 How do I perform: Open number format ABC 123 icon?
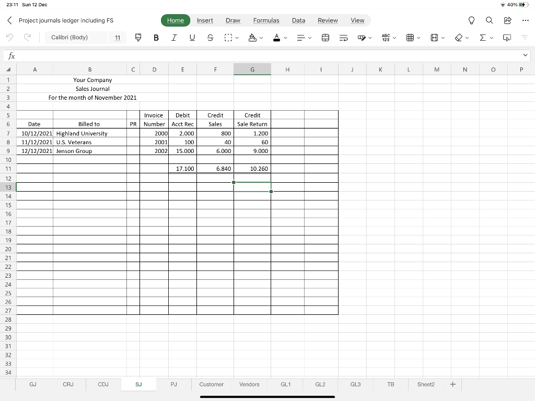(x=386, y=38)
